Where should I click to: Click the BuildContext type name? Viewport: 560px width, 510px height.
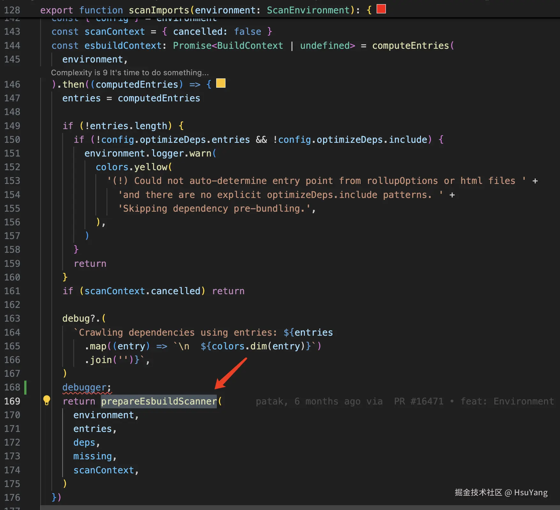tap(250, 46)
